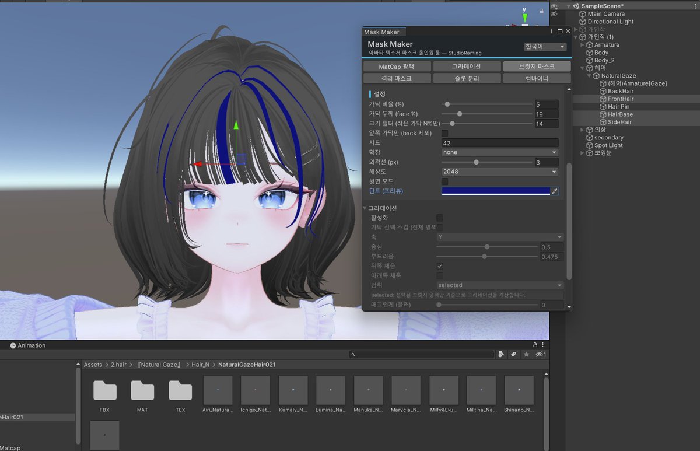Uncheck the 위쪽 채움 checkbox
The width and height of the screenshot is (700, 451).
point(440,266)
